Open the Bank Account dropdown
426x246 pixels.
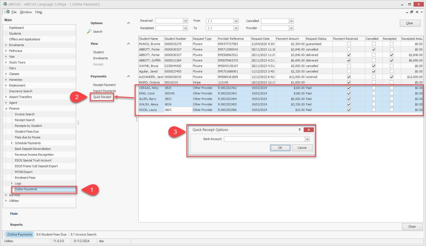(x=307, y=139)
